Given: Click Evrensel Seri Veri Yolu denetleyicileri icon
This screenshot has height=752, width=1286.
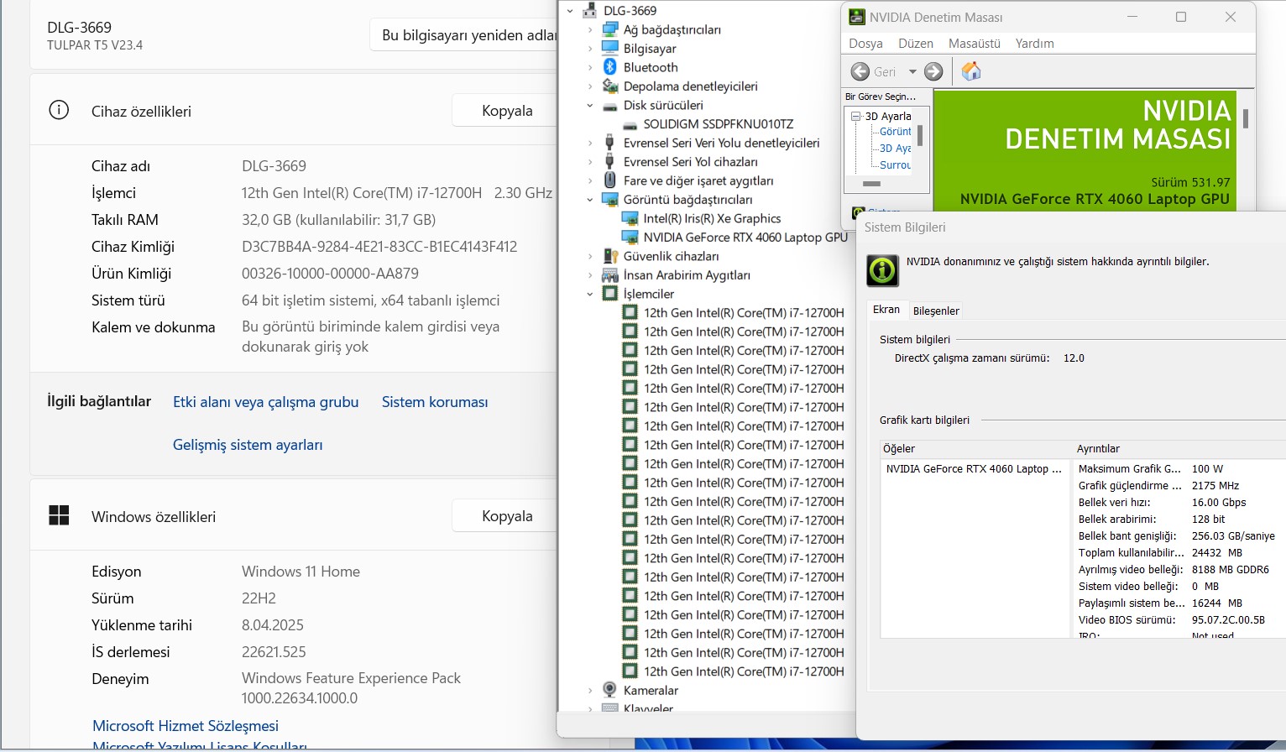Looking at the screenshot, I should pyautogui.click(x=610, y=143).
